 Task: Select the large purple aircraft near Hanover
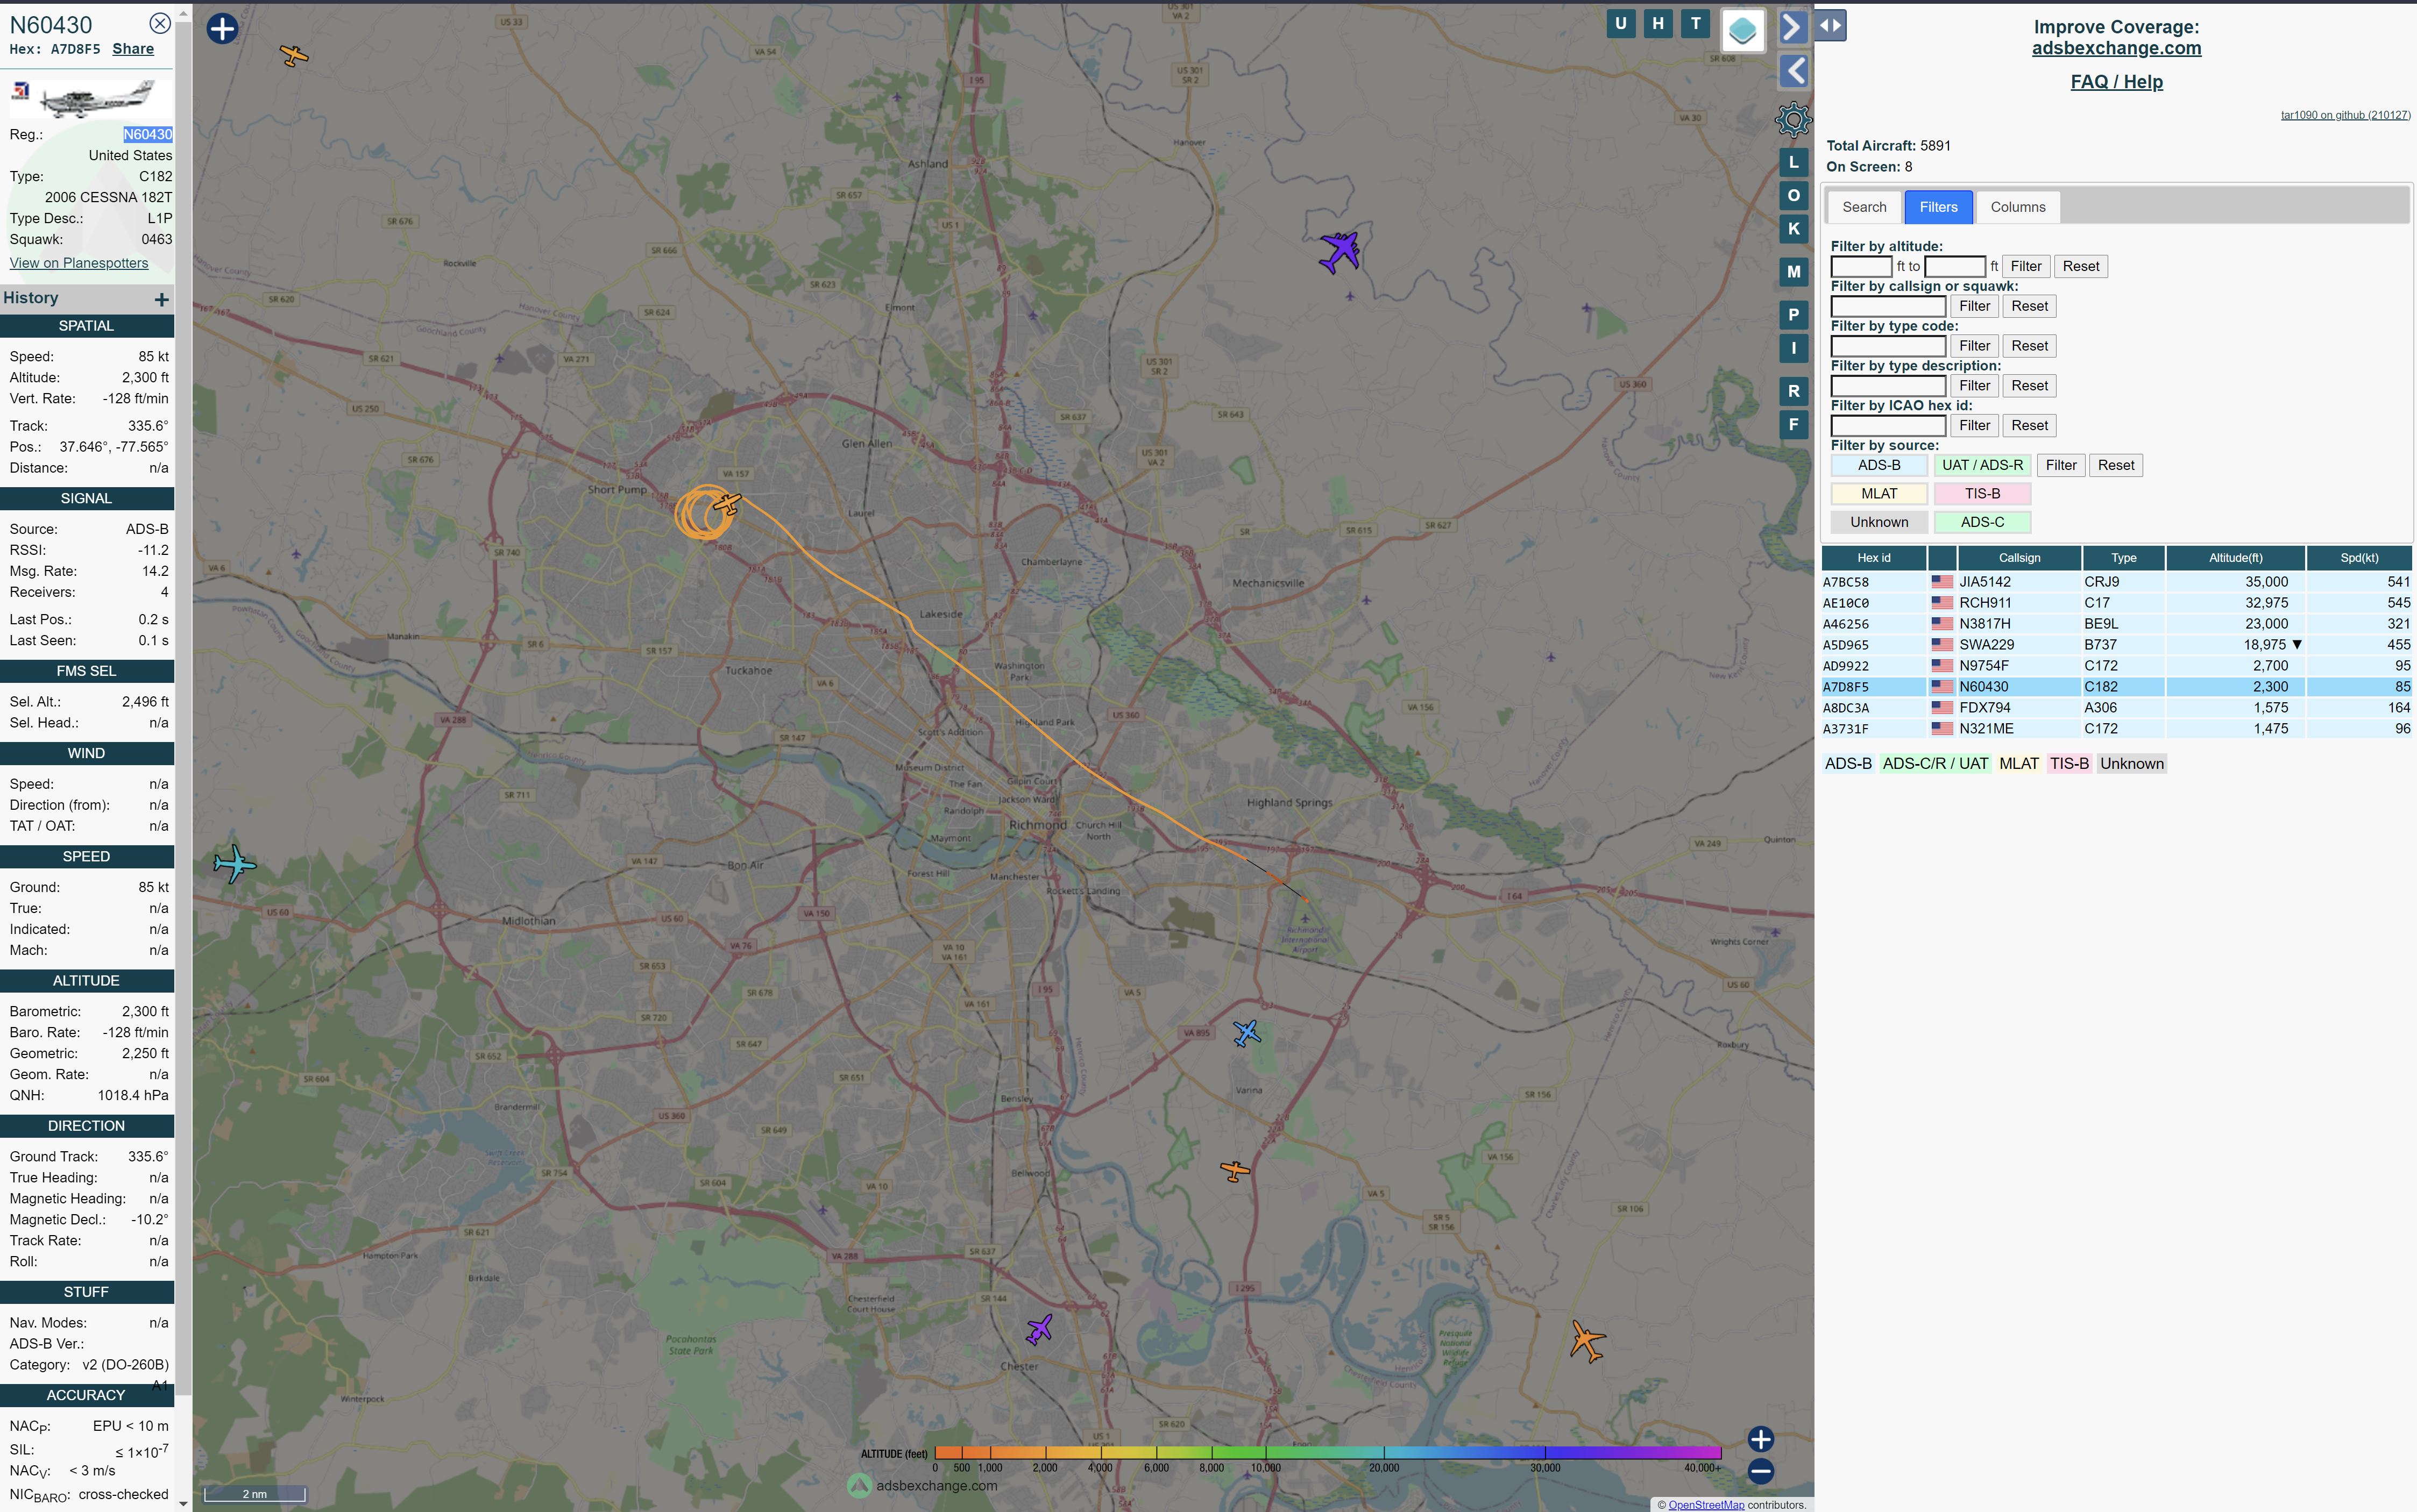(1339, 251)
